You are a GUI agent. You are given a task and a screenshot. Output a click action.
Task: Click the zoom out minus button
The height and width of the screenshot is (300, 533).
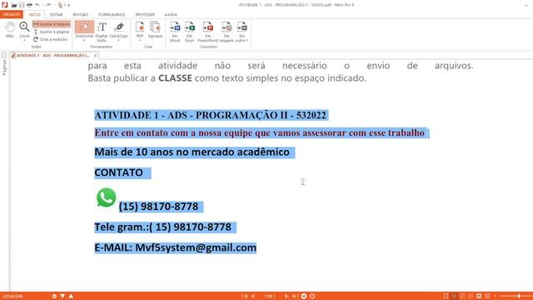pos(495,297)
